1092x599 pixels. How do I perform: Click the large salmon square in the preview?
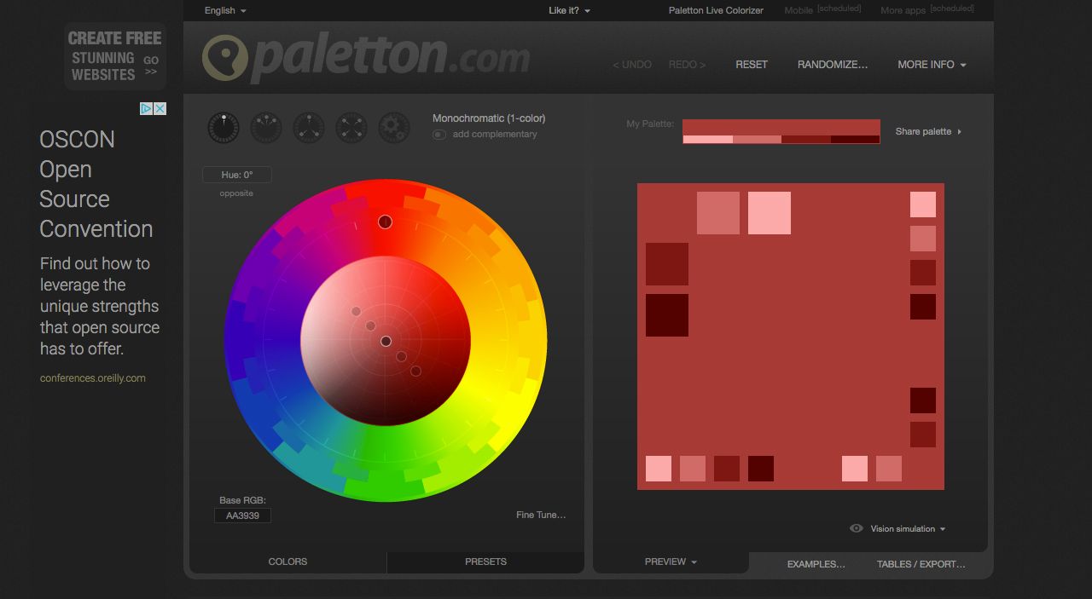pos(718,213)
